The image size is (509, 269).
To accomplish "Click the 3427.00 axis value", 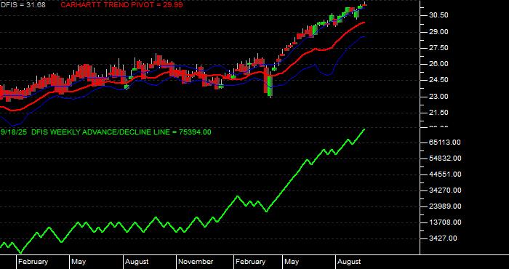I will (443, 238).
